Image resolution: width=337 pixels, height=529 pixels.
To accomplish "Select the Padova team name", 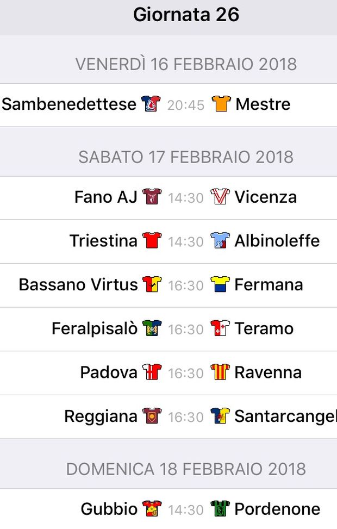I will pyautogui.click(x=109, y=372).
